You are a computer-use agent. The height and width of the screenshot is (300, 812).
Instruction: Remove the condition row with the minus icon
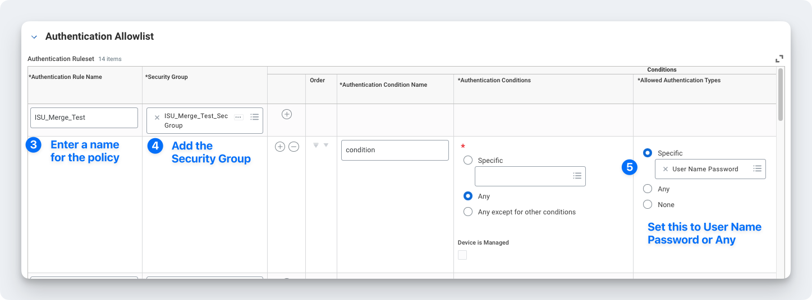293,147
